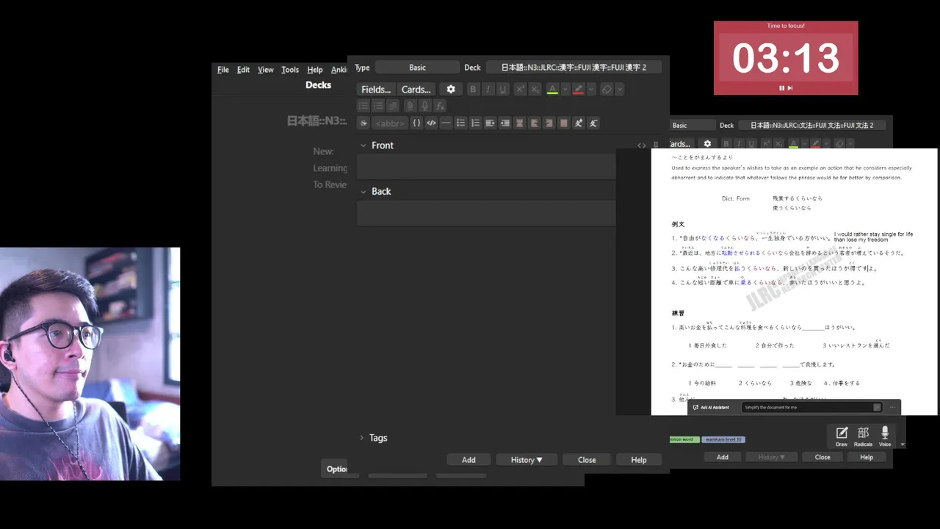Open the Tools menu in Anki
Viewport: 940px width, 529px height.
pyautogui.click(x=290, y=70)
